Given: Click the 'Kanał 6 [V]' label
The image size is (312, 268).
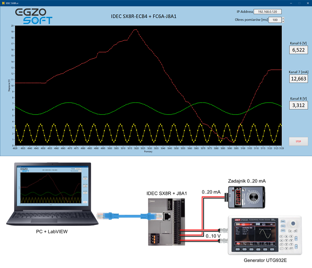Looking at the screenshot, I should (298, 43).
